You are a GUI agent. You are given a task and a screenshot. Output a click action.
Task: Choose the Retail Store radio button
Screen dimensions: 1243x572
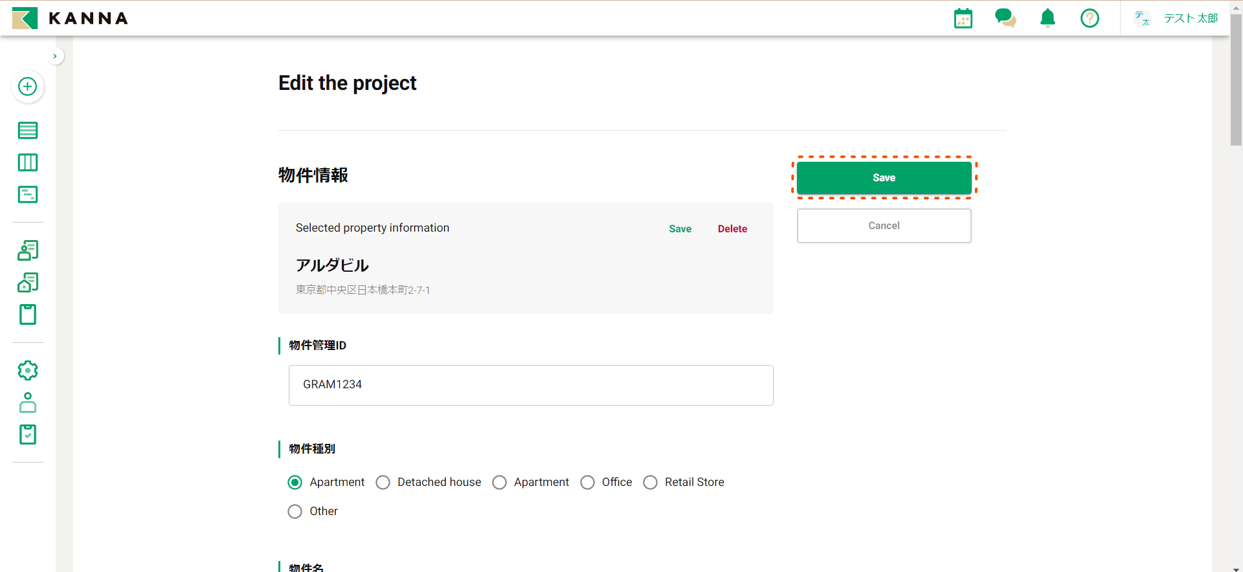651,483
